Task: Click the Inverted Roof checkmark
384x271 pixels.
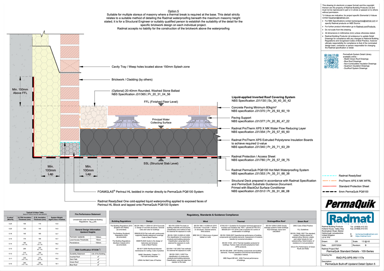Action: 98,257
